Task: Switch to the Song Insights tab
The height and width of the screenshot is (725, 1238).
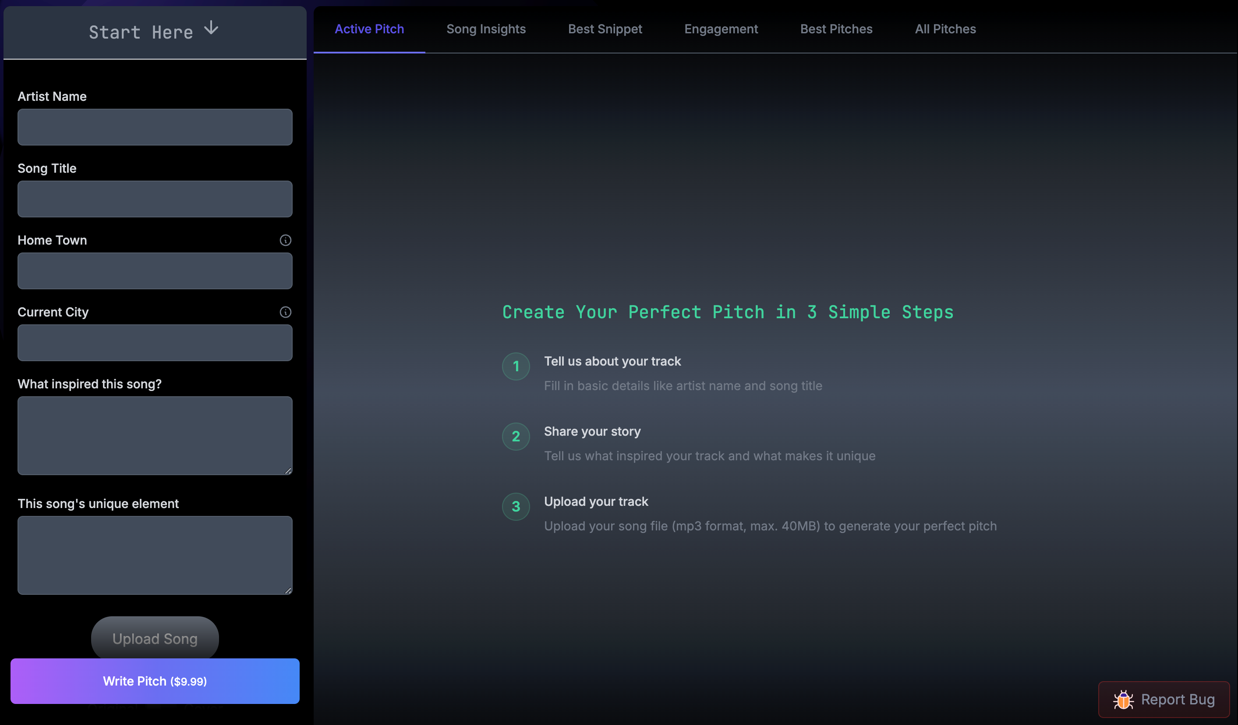Action: (x=486, y=29)
